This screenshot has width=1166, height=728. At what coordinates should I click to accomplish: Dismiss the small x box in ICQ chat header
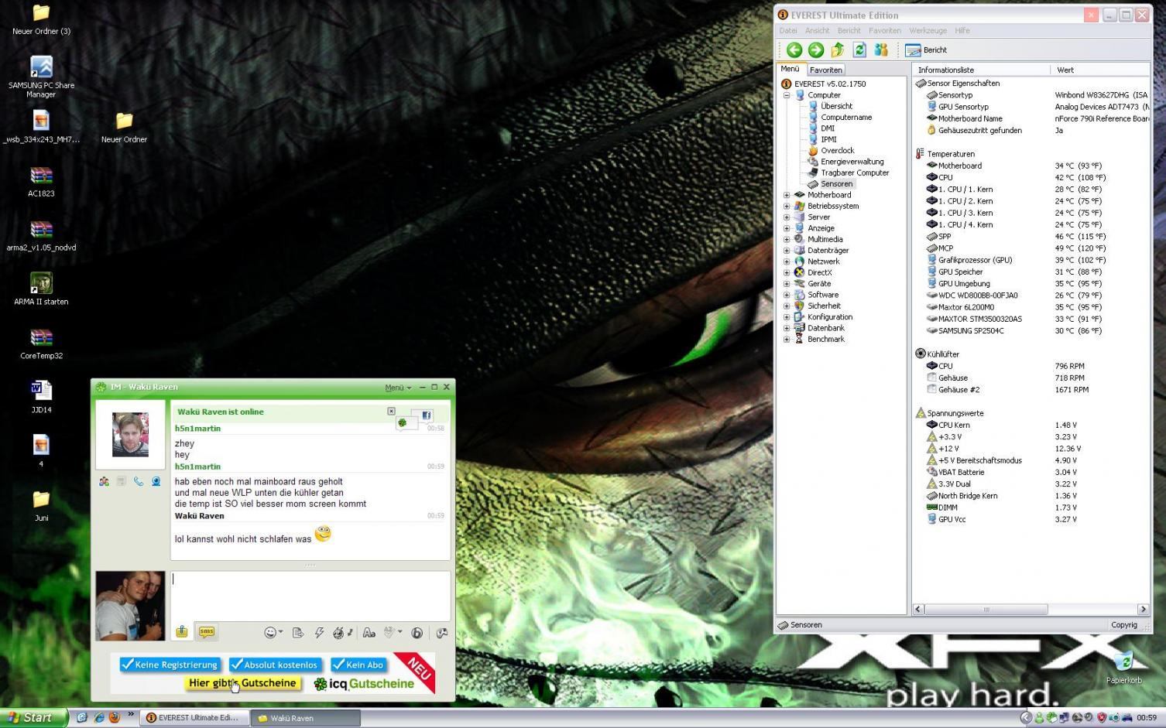tap(391, 412)
